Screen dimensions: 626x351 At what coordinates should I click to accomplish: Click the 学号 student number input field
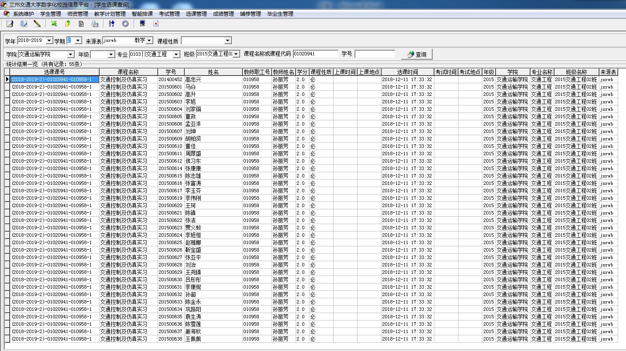pyautogui.click(x=375, y=54)
